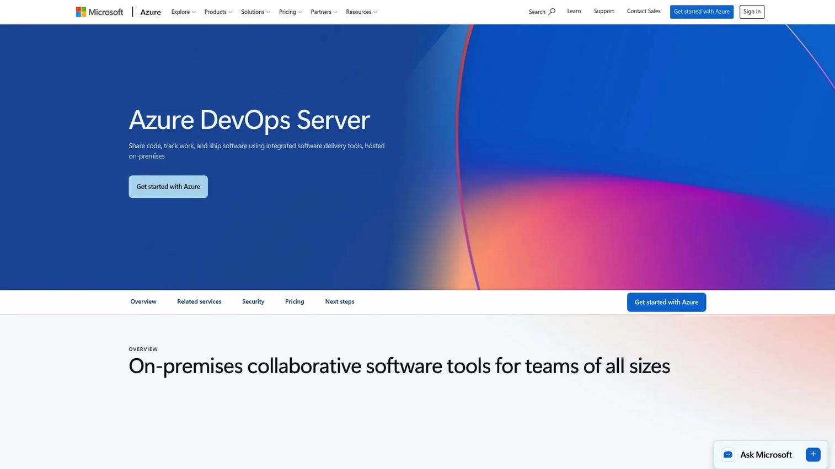Jump to the Overview section tab

point(143,301)
